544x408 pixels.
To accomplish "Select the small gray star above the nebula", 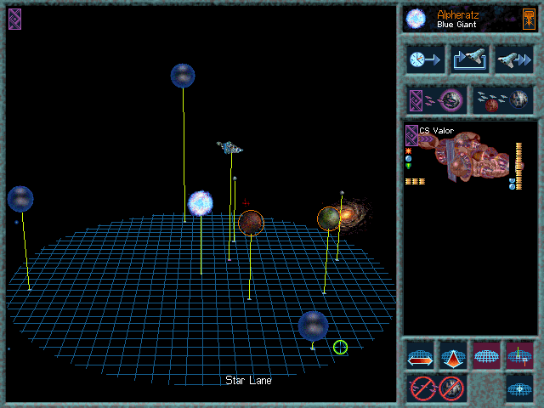I will click(342, 193).
